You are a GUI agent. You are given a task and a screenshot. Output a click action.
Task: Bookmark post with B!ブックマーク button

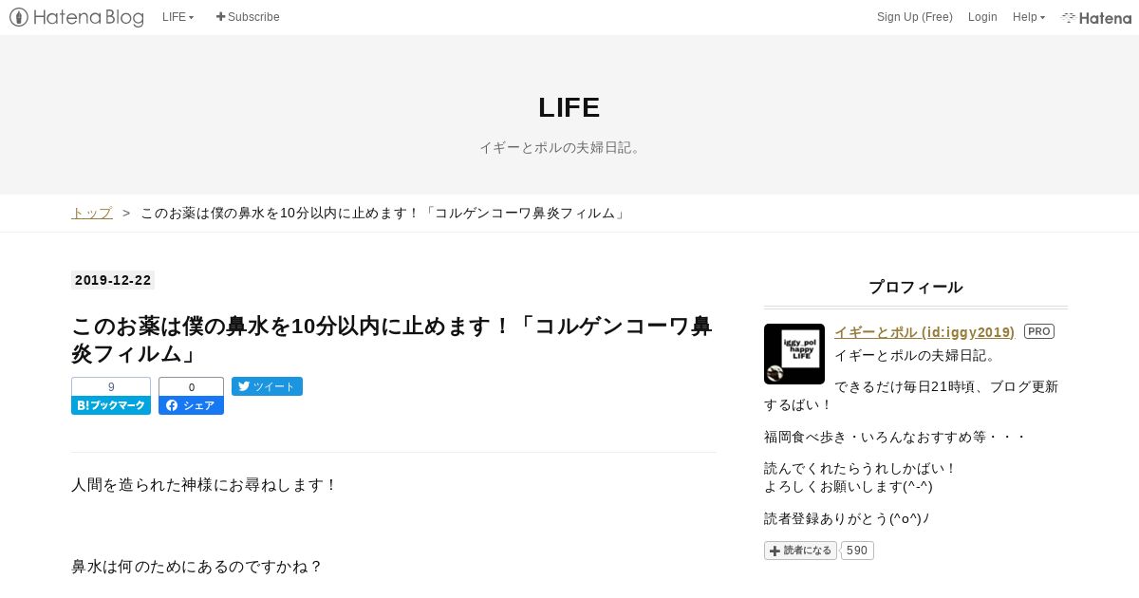(111, 405)
